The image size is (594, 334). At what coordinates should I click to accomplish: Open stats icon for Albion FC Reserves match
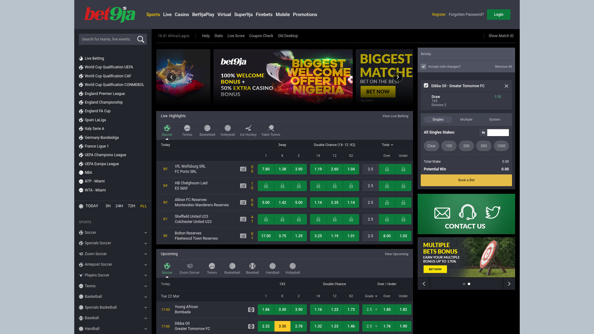click(x=243, y=203)
